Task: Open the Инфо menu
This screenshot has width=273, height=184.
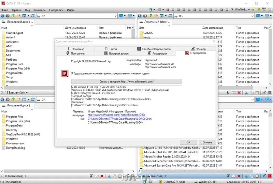Action: (x=71, y=10)
